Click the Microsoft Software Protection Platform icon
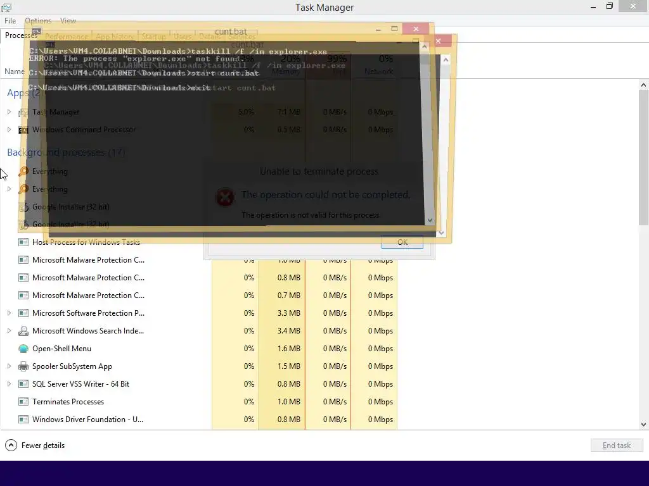Screen dimensions: 649x486 [23, 313]
